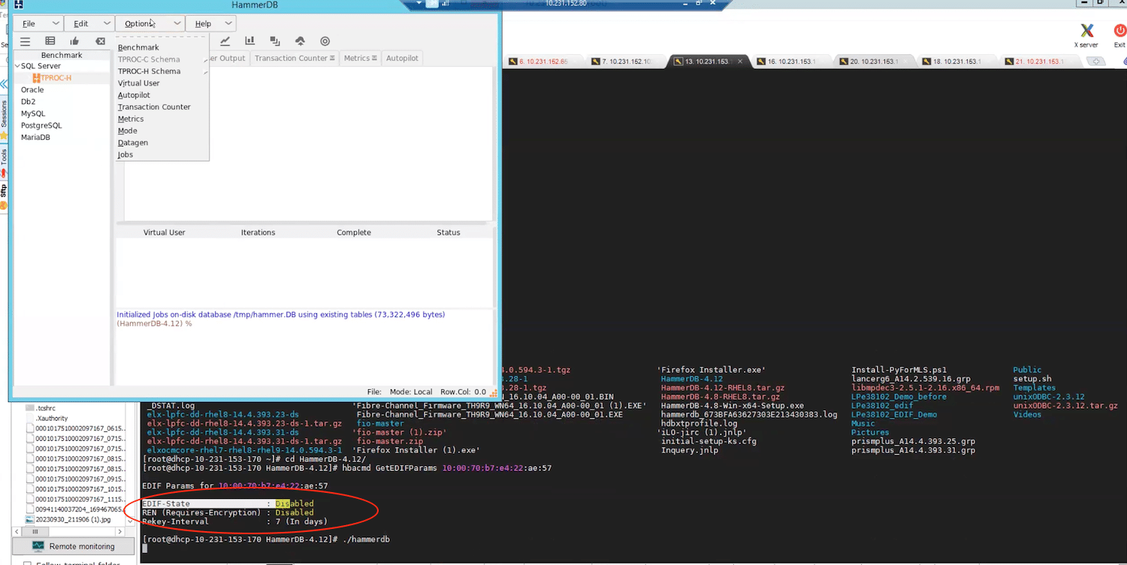The width and height of the screenshot is (1127, 565).
Task: Click the HammerDB window title icon
Action: (19, 5)
